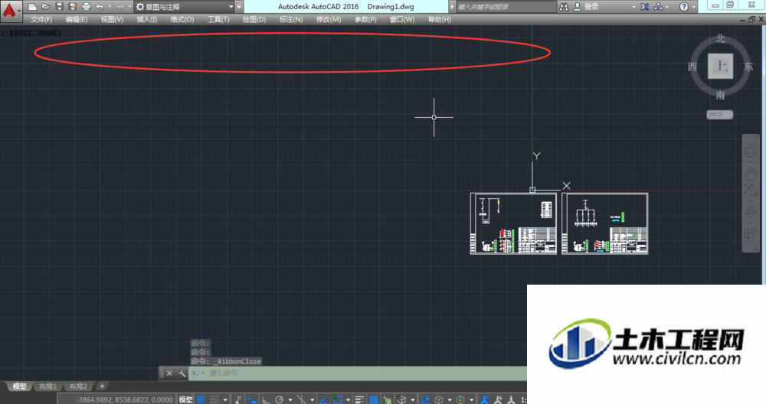
Task: Toggle polar tracking in the status bar
Action: (280, 399)
